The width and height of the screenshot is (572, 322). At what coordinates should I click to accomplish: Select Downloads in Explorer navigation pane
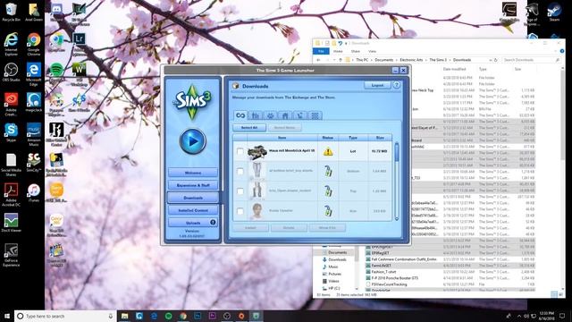pos(337,259)
